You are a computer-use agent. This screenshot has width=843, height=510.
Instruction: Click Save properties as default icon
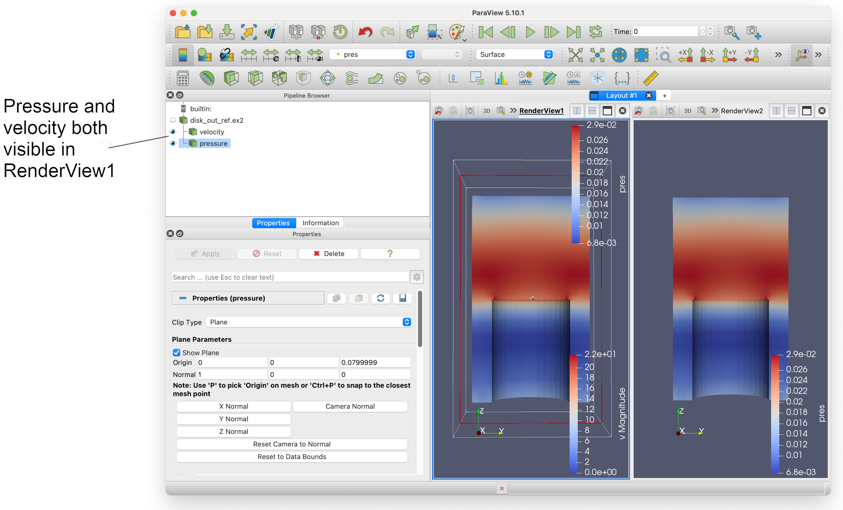(402, 298)
